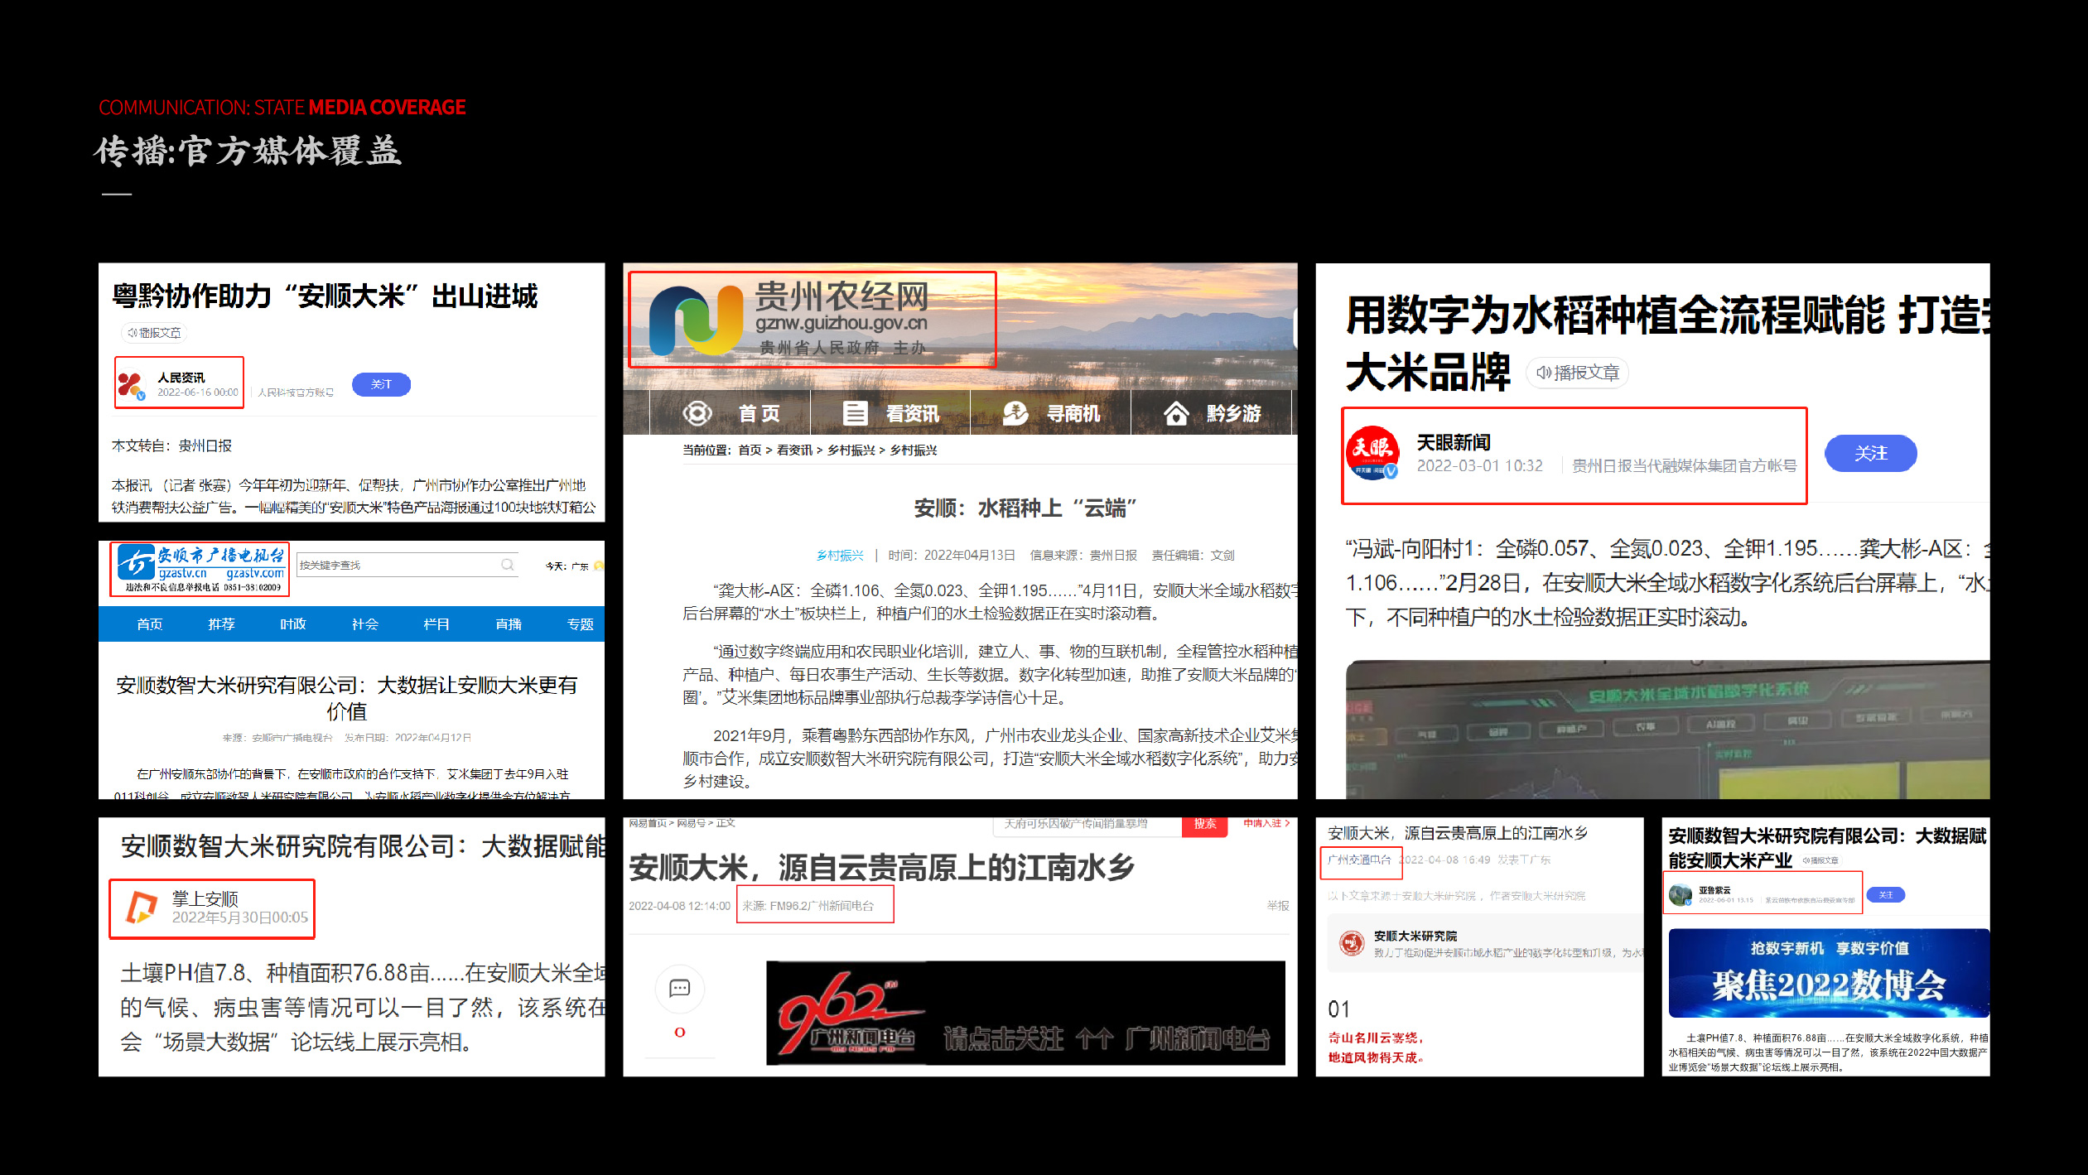Click the 播报文章 audio button under 大米品牌 headline
Image resolution: width=2088 pixels, height=1175 pixels.
tap(1577, 373)
